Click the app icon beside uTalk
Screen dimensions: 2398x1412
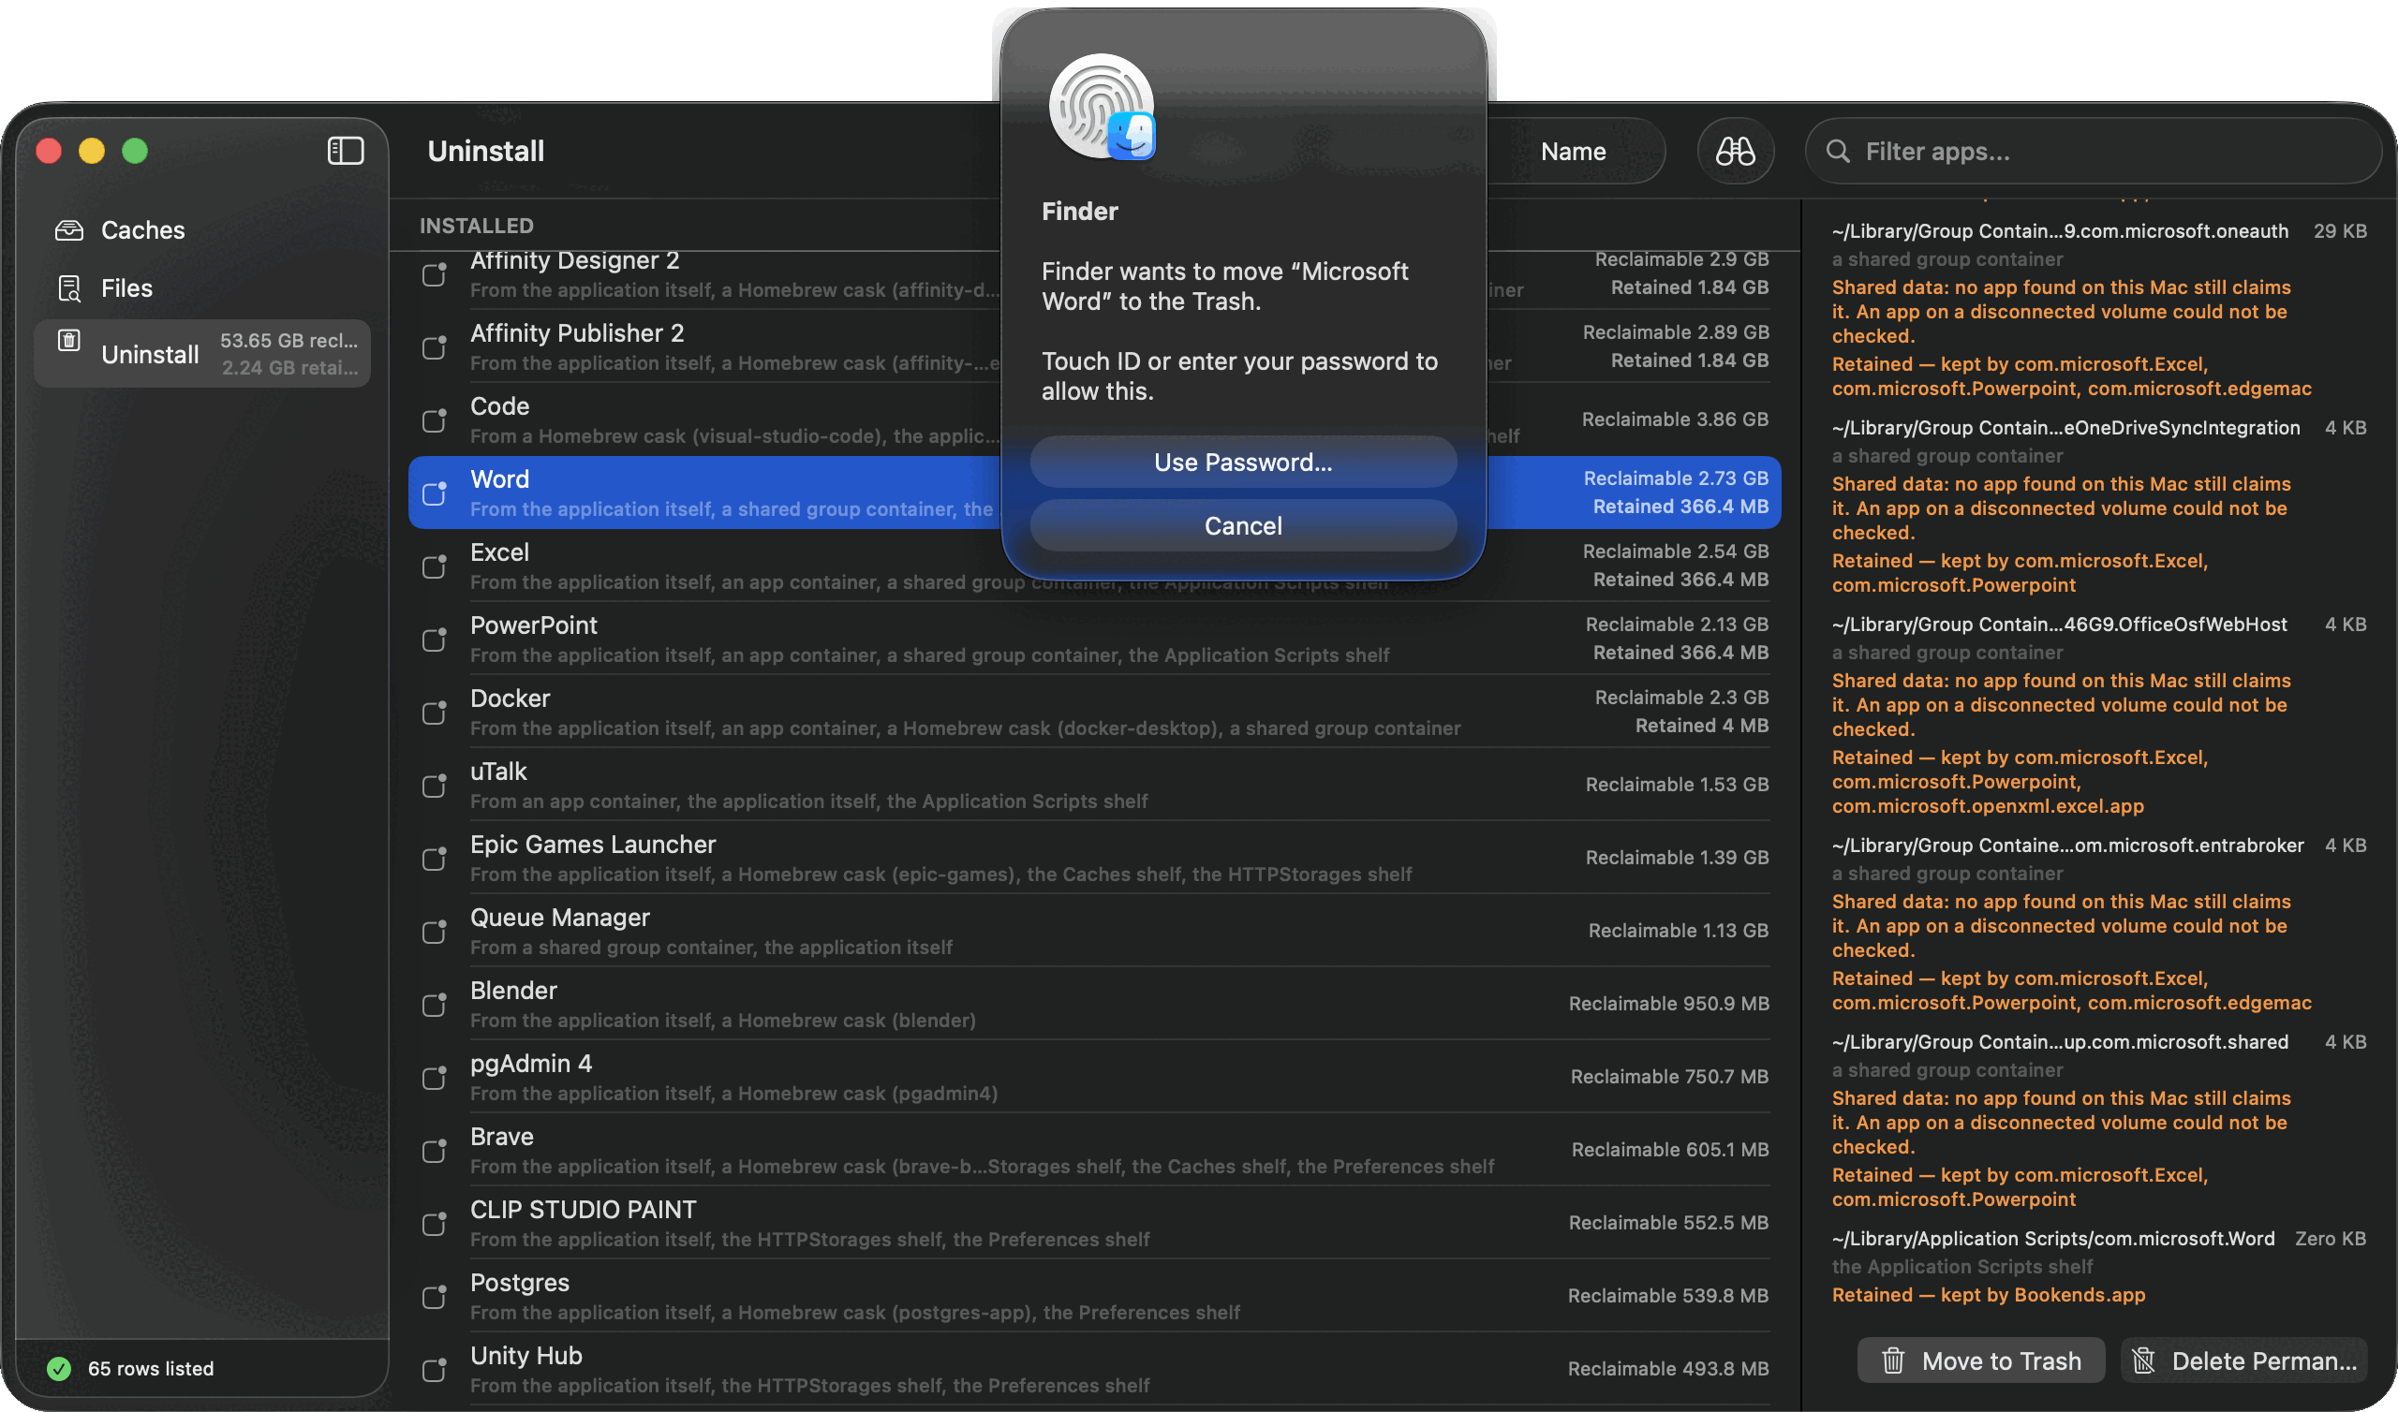click(x=435, y=786)
